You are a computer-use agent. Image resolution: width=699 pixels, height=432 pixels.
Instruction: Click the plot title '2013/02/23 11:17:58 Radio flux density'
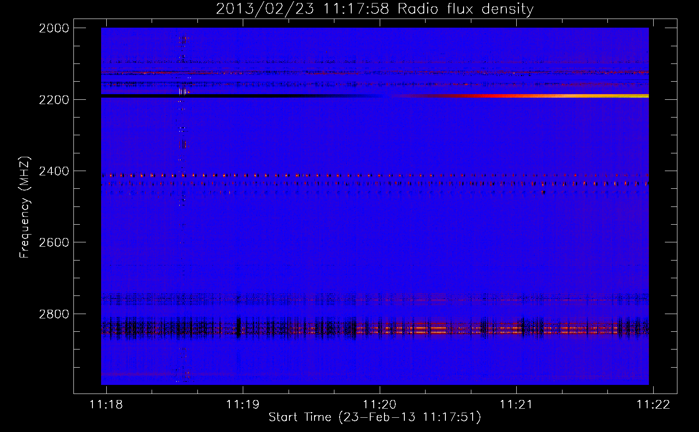tap(375, 9)
